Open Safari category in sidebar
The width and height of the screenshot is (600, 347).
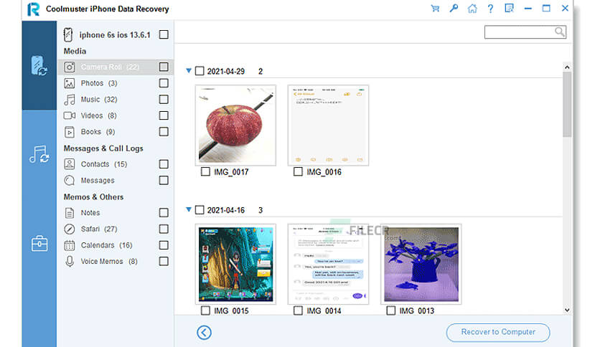(91, 229)
